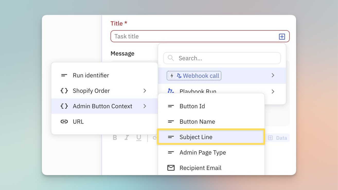Click the text icon beside Button Id

click(x=171, y=106)
